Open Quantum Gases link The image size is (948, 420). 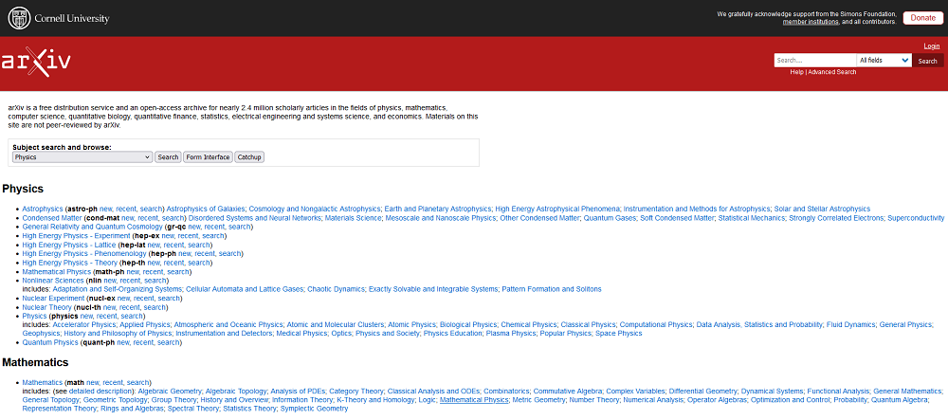[x=610, y=217]
